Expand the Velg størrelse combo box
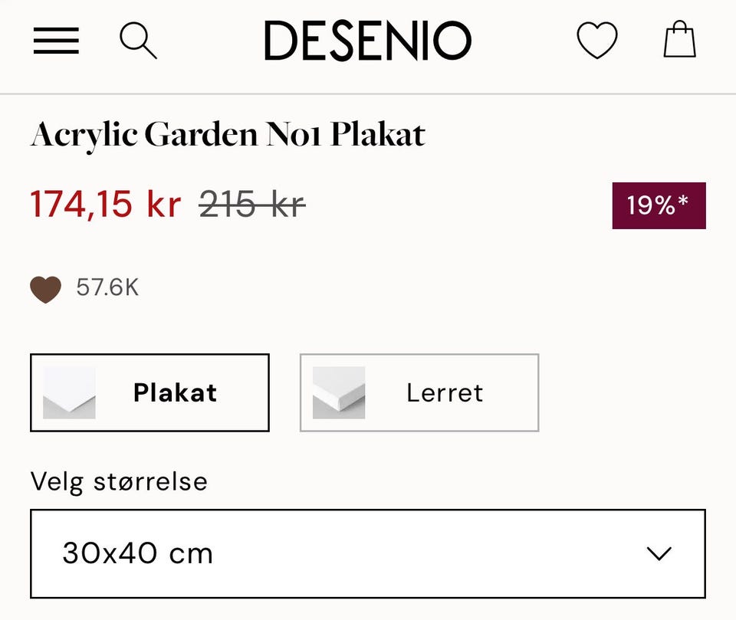 pos(368,553)
